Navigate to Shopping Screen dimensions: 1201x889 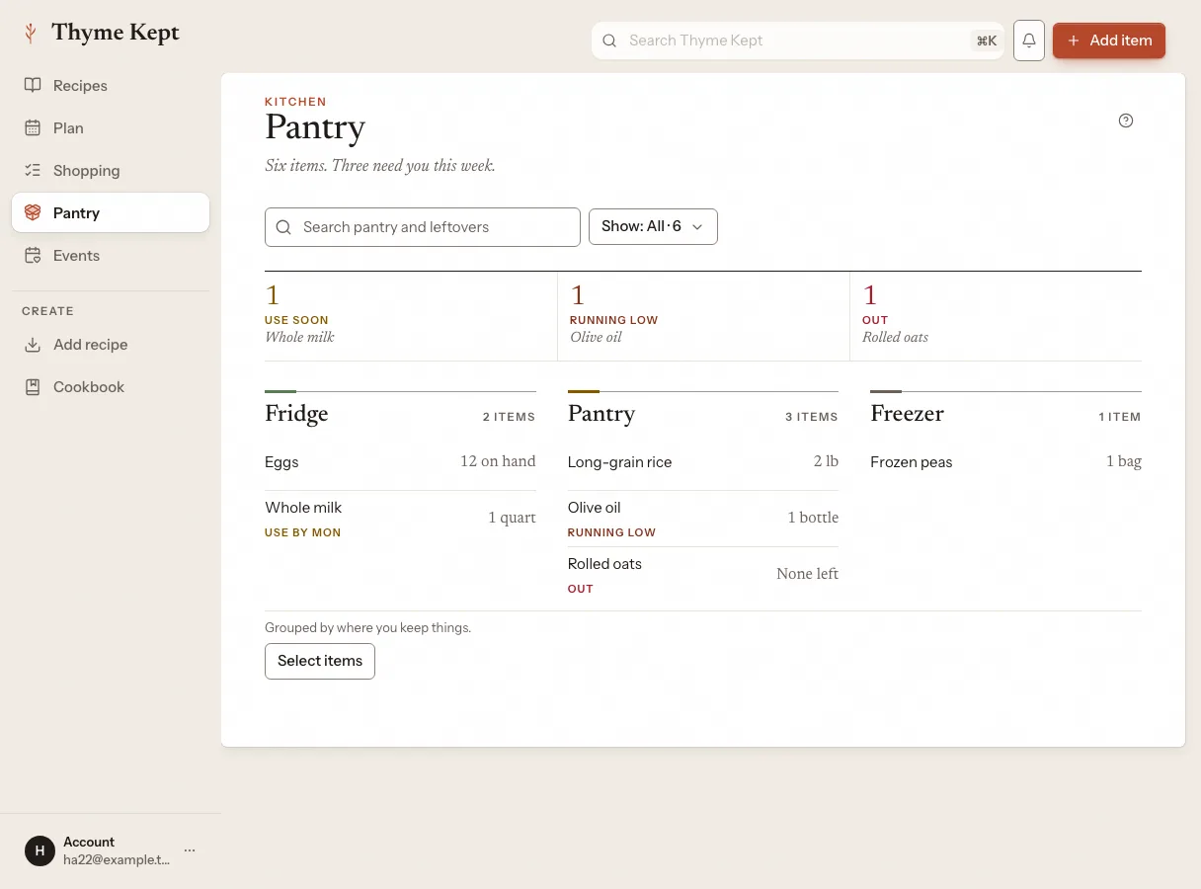111,170
